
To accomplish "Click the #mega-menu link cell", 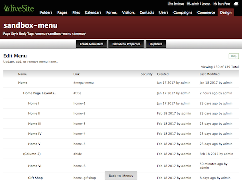I will [x=84, y=83].
